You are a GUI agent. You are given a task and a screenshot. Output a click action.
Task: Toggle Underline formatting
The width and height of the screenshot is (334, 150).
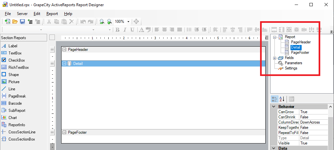click(132, 30)
